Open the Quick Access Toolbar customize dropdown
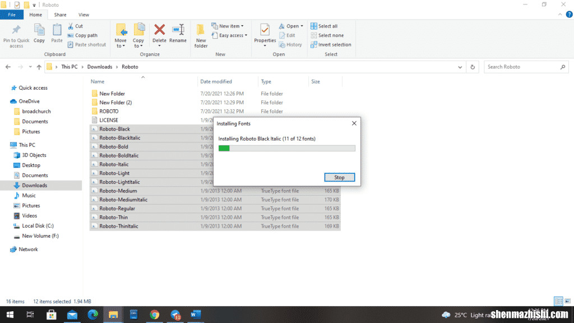 pyautogui.click(x=34, y=5)
